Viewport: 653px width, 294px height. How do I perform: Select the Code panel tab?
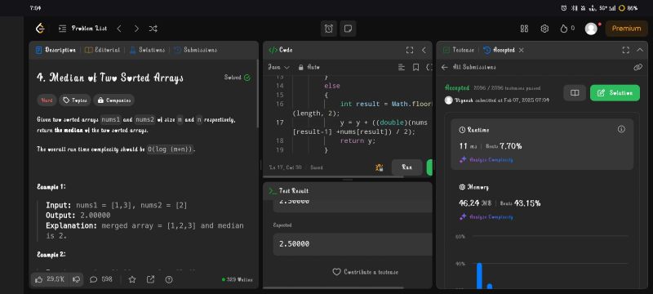pyautogui.click(x=280, y=50)
